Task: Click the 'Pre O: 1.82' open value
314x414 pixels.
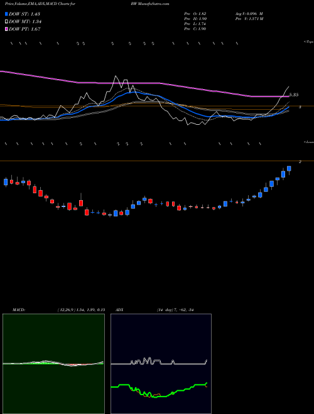Action: coord(195,14)
